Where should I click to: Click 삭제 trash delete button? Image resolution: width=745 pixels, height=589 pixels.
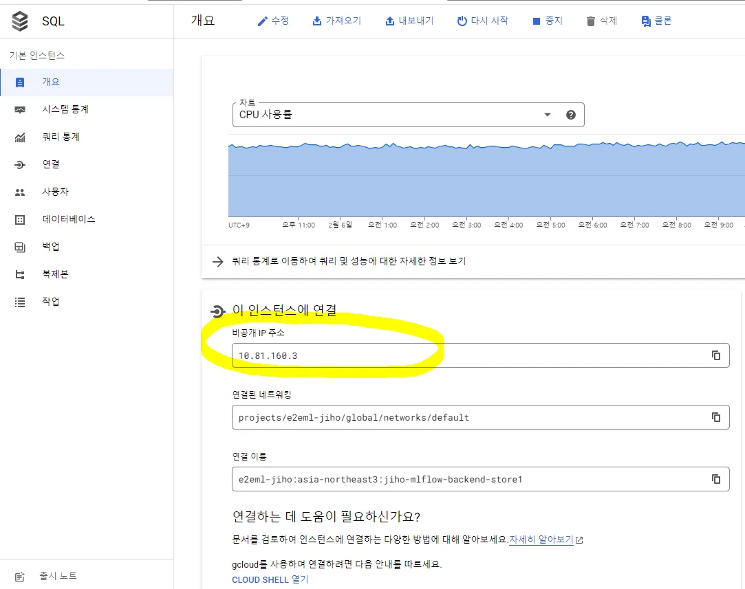[601, 21]
